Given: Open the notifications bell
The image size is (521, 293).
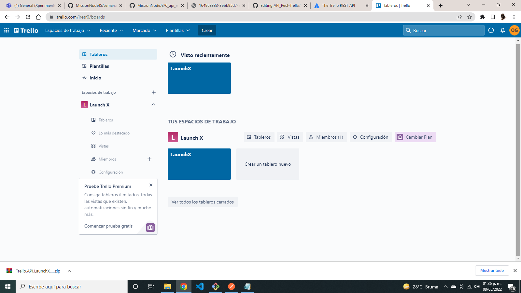Looking at the screenshot, I should 503,30.
